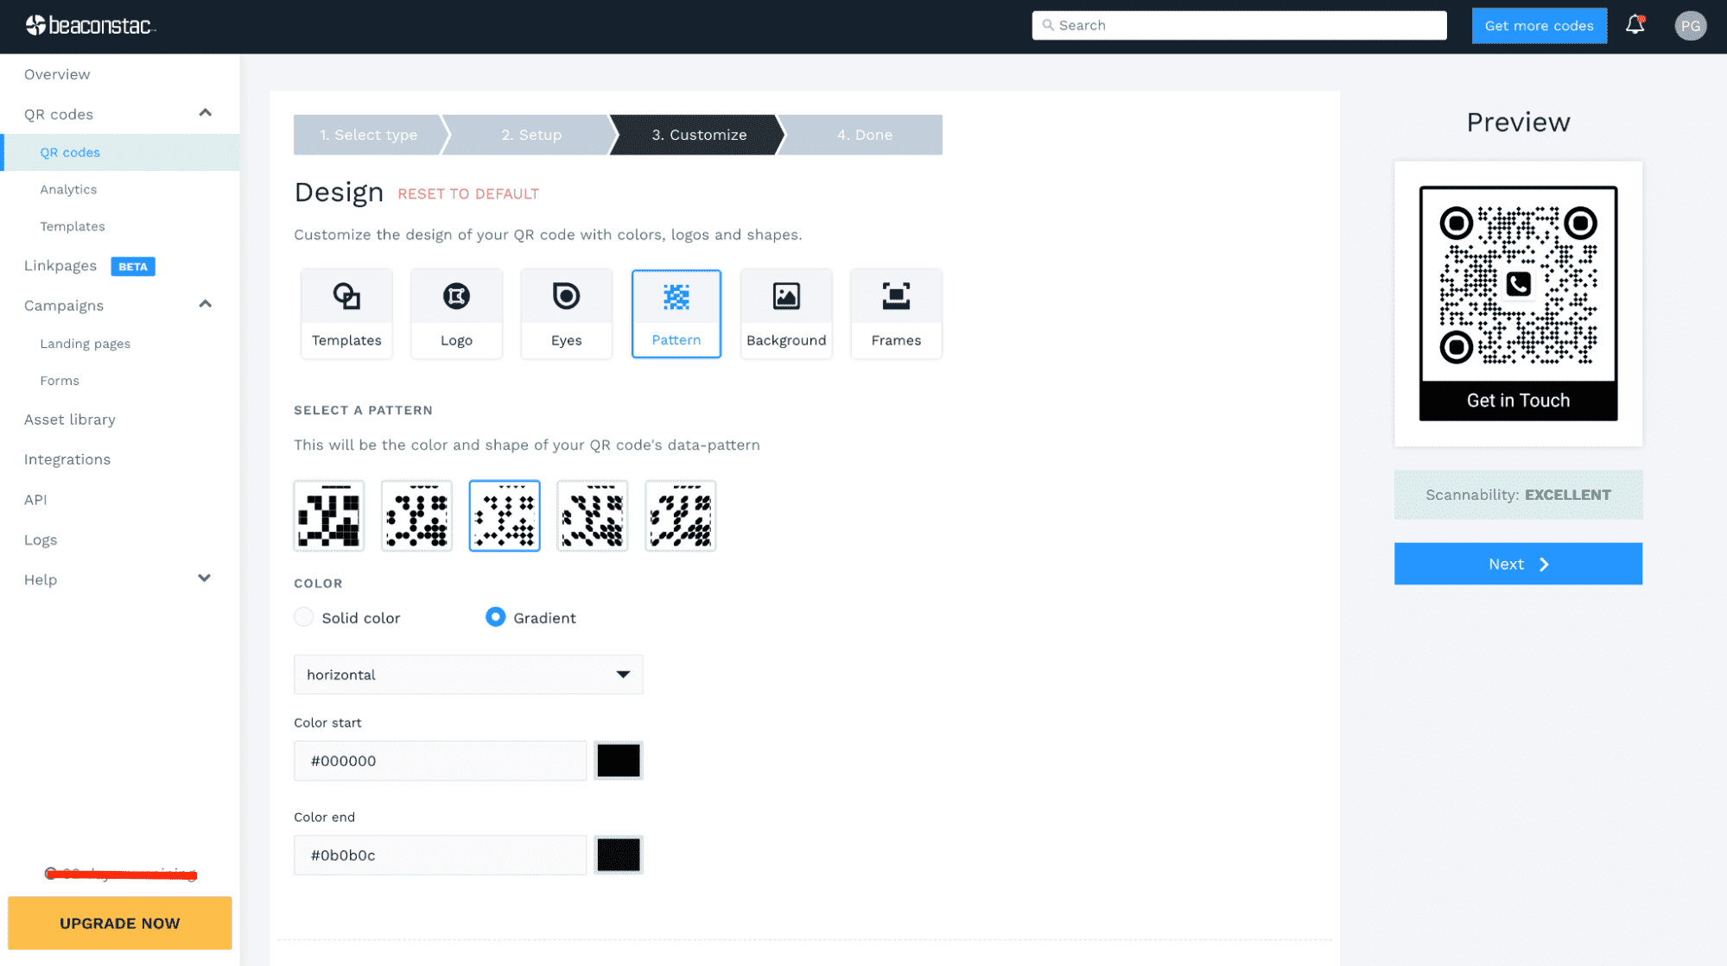The height and width of the screenshot is (966, 1727).
Task: Select the fifth QR dot pattern
Action: point(680,515)
